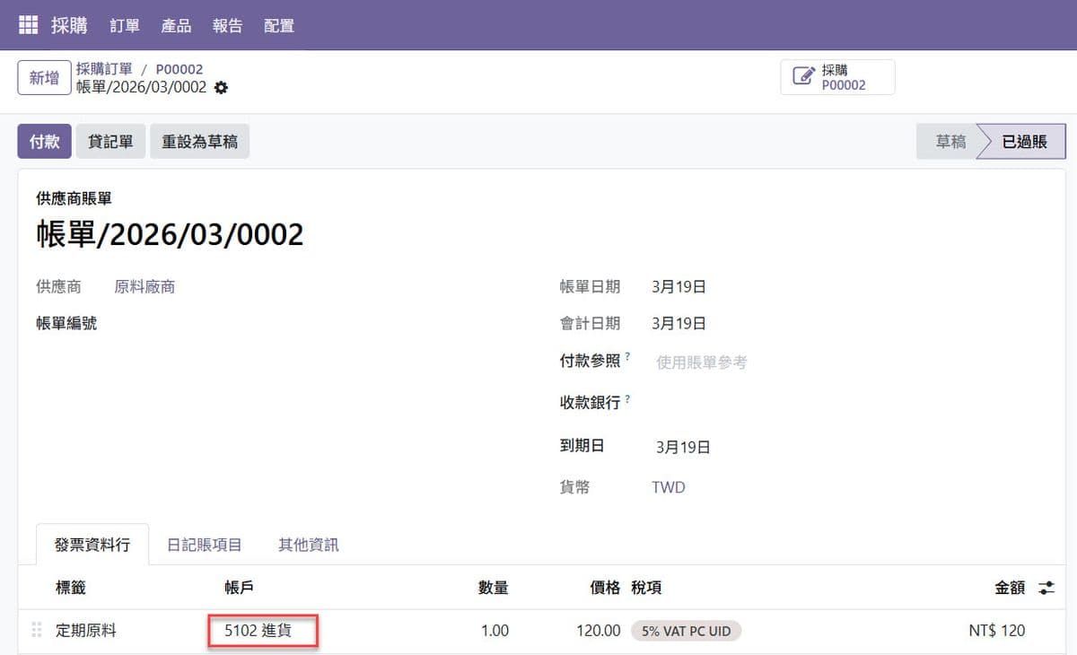This screenshot has height=655, width=1077.
Task: Open the apps grid menu icon
Action: (x=29, y=25)
